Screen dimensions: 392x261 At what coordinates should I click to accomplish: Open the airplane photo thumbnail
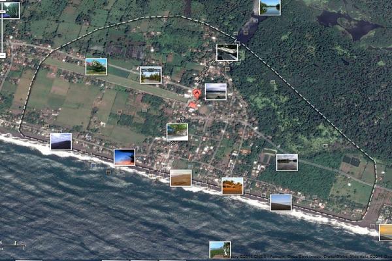227,52
